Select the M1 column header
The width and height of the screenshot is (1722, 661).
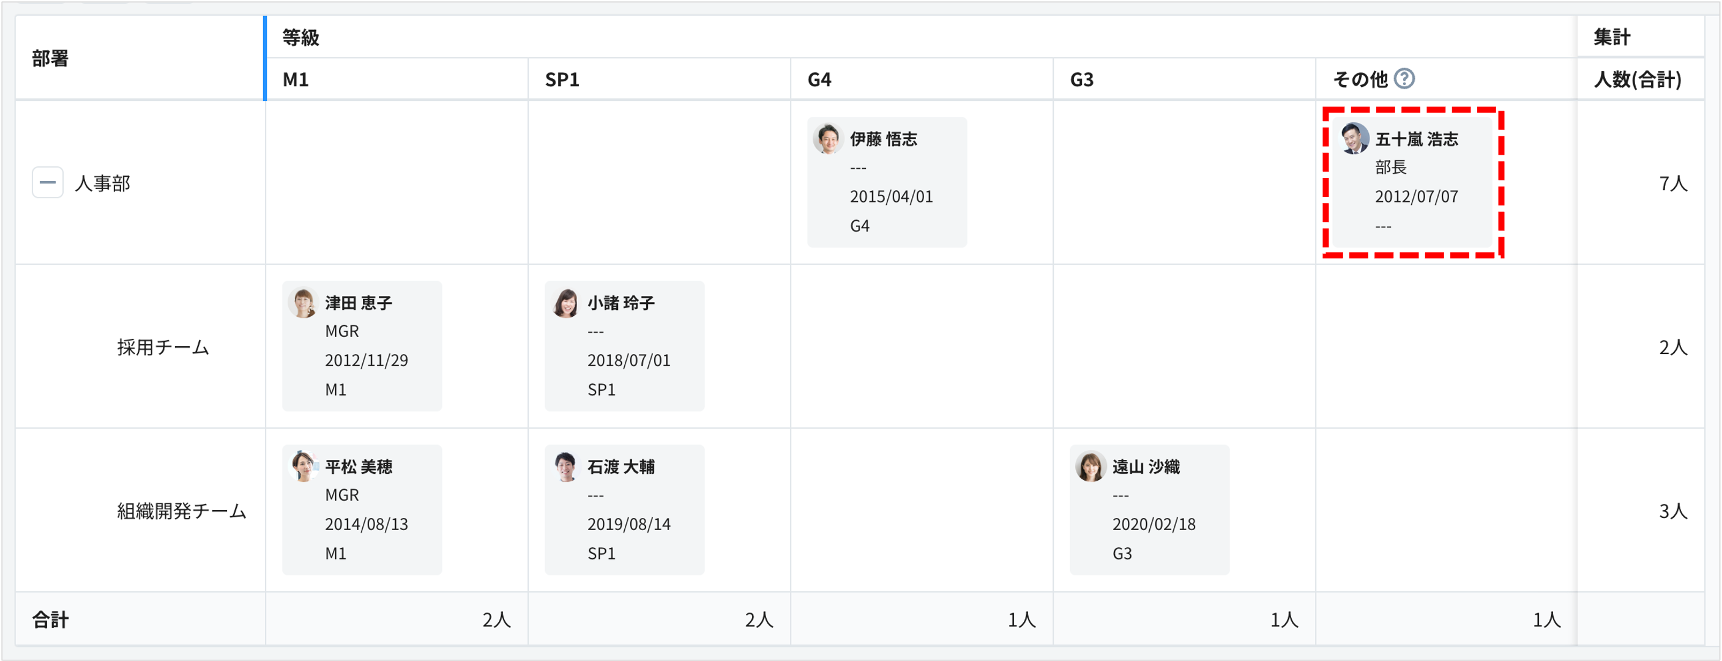[295, 78]
